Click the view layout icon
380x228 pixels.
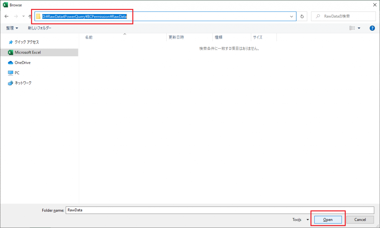pyautogui.click(x=352, y=28)
